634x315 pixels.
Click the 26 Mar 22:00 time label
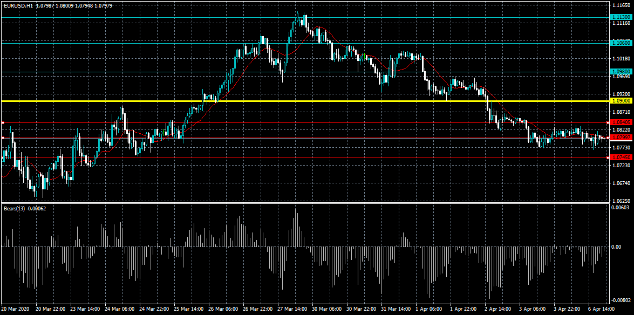[258, 309]
